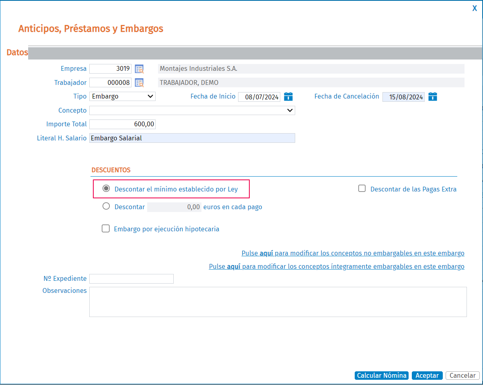The height and width of the screenshot is (385, 483).
Task: Expand the Tipo dropdown showing Embargo
Action: 122,97
